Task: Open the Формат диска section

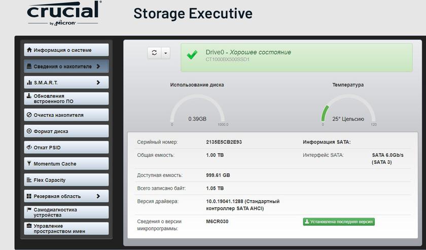Action: pos(66,131)
